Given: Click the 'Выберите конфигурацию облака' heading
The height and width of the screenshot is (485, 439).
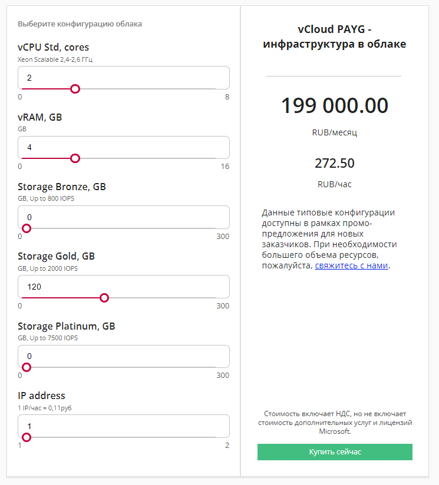Looking at the screenshot, I should coord(80,24).
